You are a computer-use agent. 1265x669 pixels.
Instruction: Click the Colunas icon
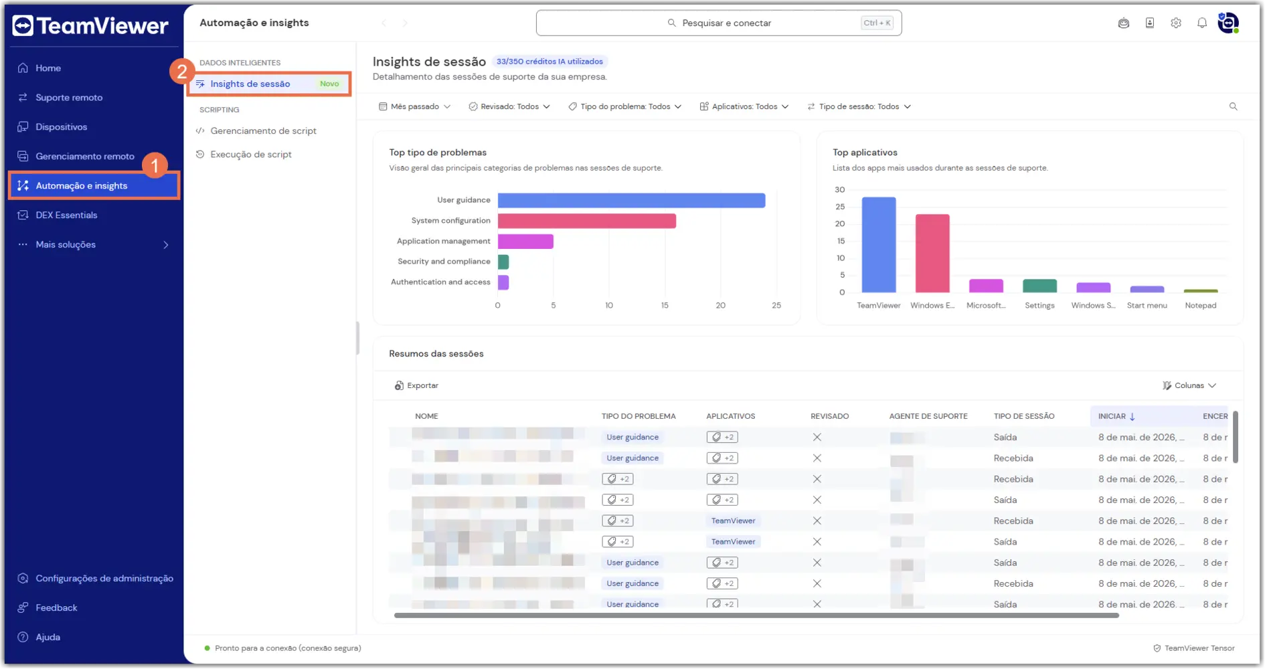(x=1167, y=386)
